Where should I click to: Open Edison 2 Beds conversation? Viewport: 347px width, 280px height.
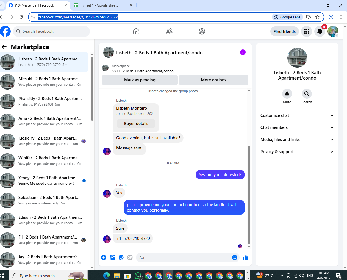[x=44, y=220]
